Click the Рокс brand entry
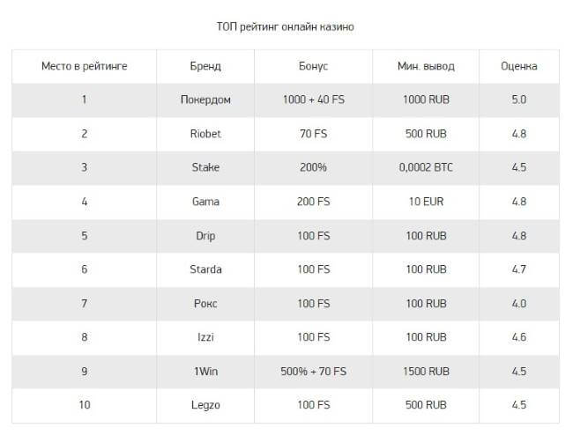This screenshot has height=435, width=573. tap(205, 304)
